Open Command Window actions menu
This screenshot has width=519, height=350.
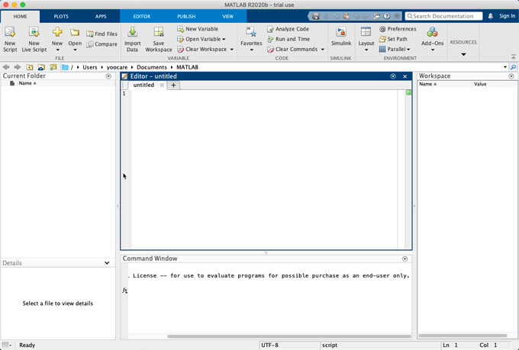(x=405, y=258)
